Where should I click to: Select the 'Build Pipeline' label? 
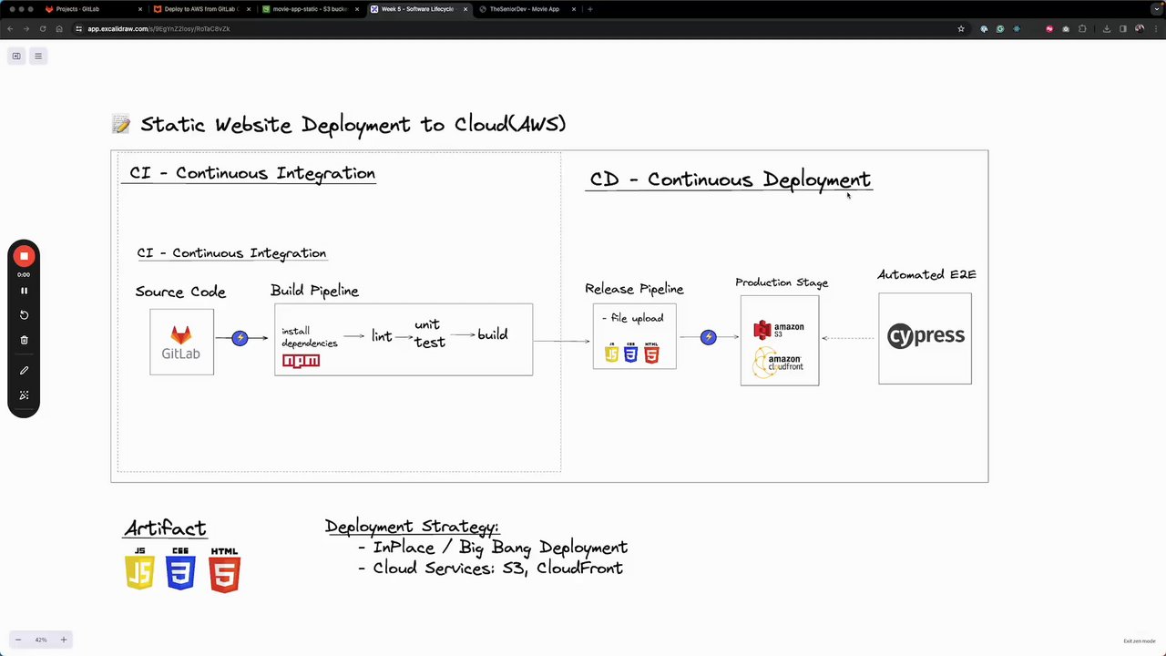pyautogui.click(x=314, y=291)
